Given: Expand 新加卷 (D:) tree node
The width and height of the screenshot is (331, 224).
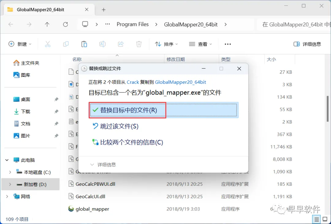Looking at the screenshot, I should pyautogui.click(x=10, y=185).
